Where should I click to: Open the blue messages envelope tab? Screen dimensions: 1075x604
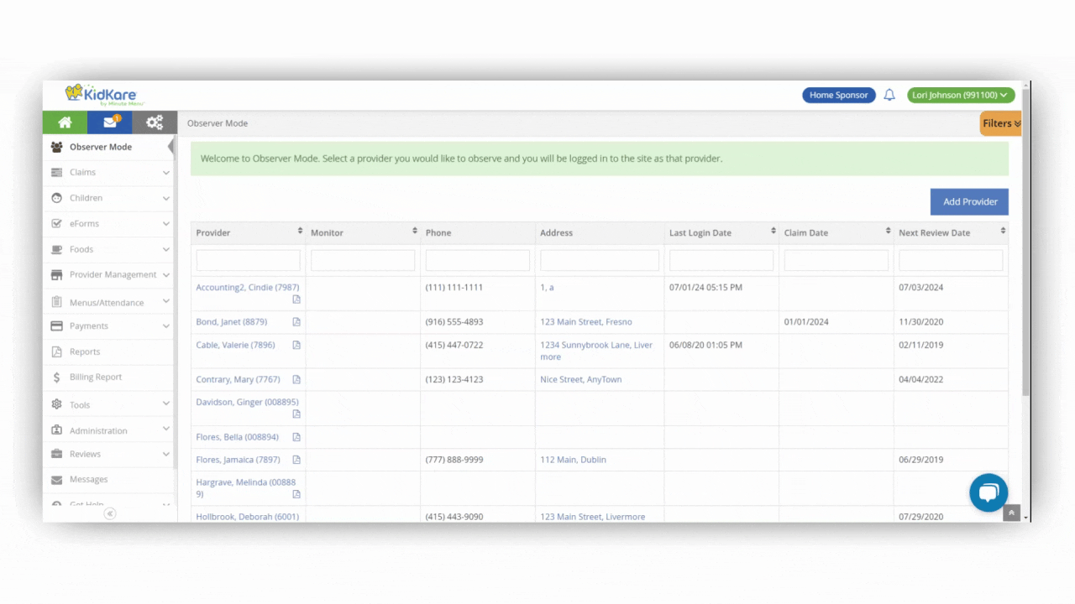tap(110, 122)
